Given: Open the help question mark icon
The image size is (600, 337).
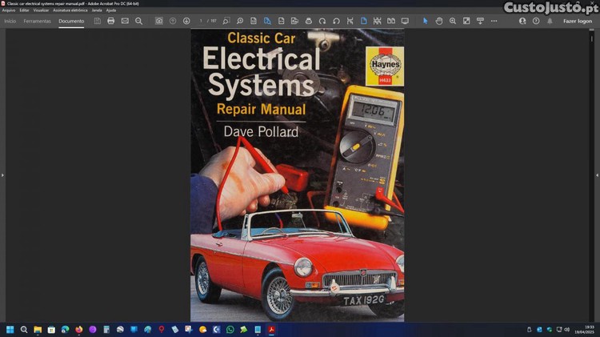Looking at the screenshot, I should click(536, 21).
